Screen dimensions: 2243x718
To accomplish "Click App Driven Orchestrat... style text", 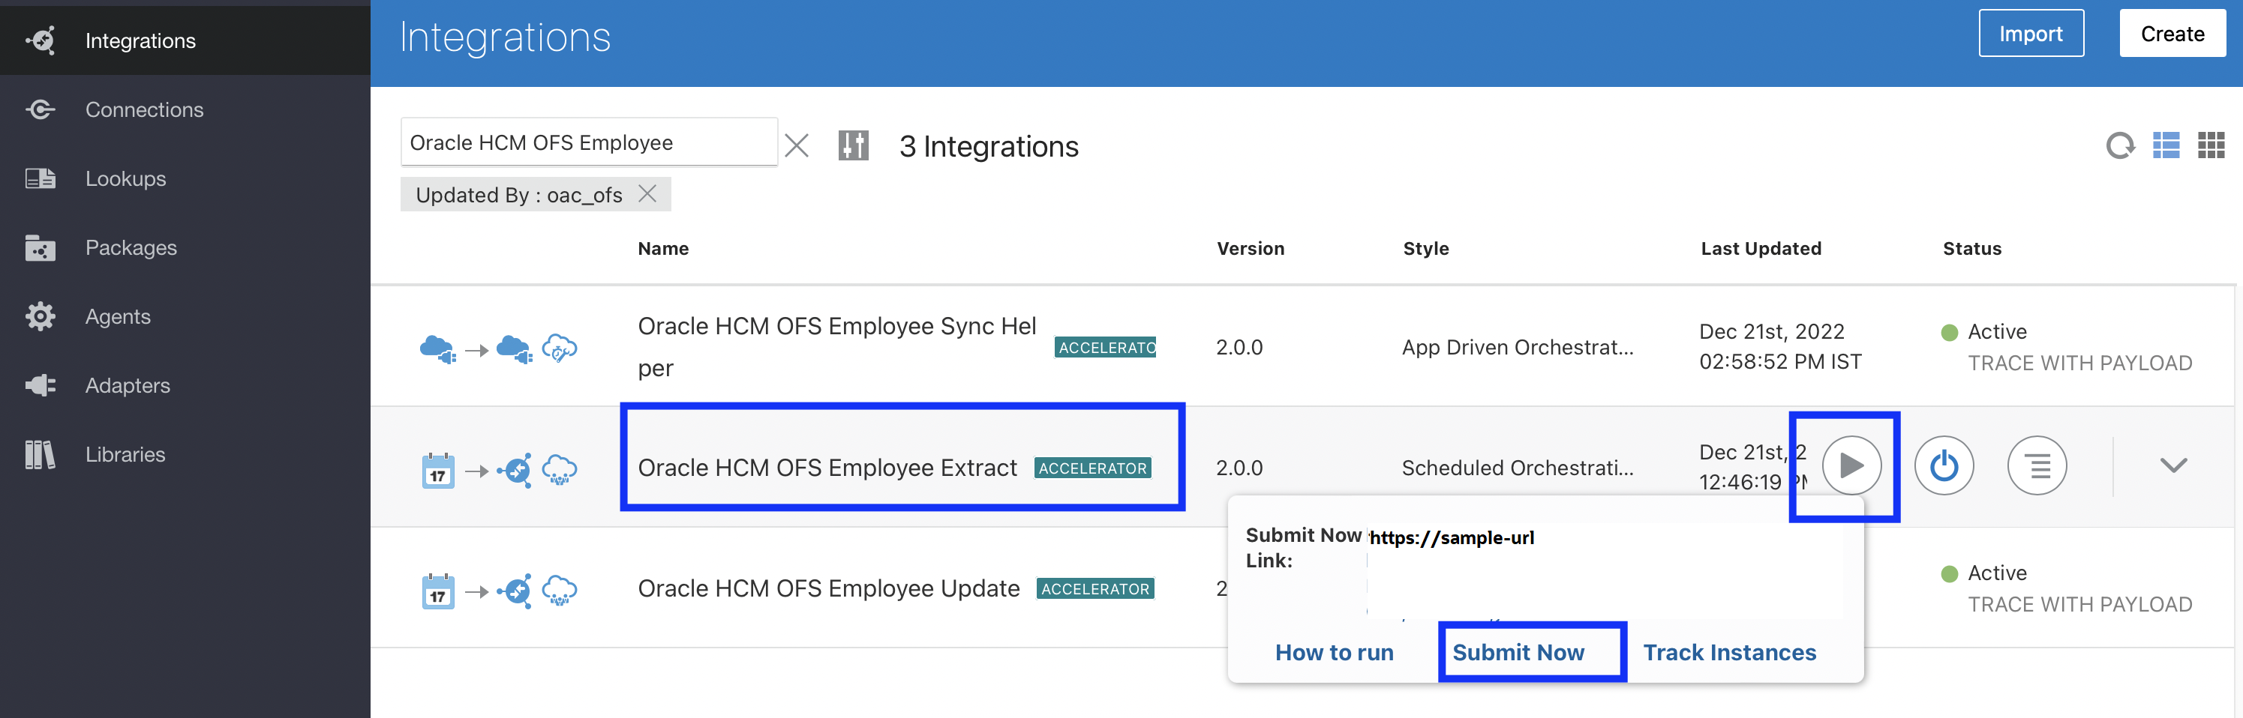I will [1517, 346].
